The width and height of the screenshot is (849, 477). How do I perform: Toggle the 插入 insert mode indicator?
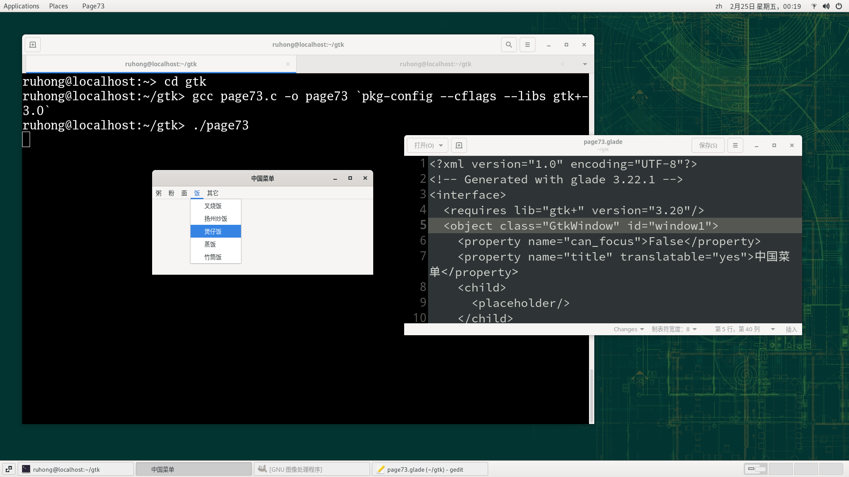791,329
